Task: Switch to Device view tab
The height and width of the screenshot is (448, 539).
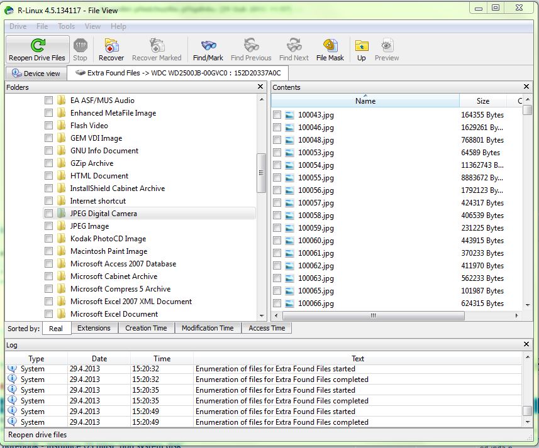Action: [x=36, y=74]
